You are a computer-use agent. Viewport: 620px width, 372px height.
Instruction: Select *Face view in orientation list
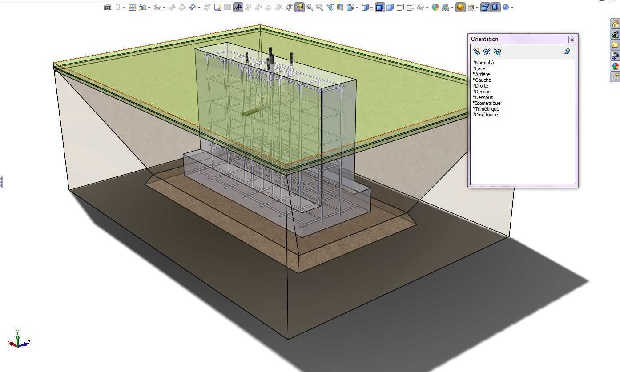click(479, 68)
